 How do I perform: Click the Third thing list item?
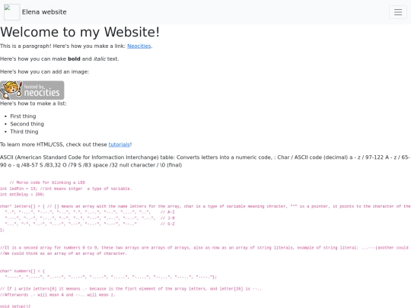click(24, 132)
